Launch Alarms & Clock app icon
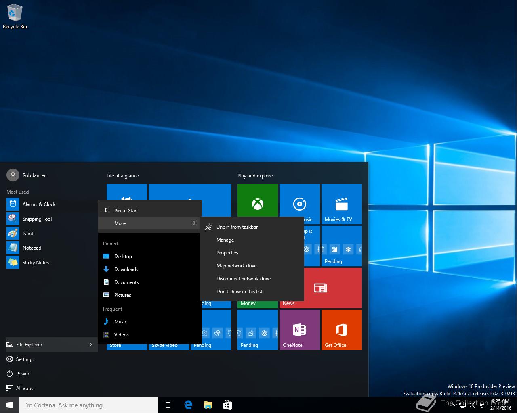Viewport: 517px width, 413px height. point(13,204)
